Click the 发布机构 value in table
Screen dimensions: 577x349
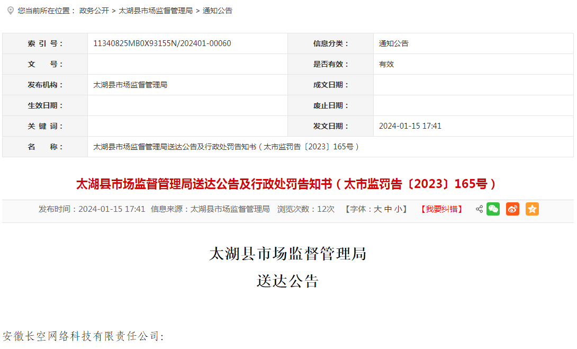tap(130, 85)
